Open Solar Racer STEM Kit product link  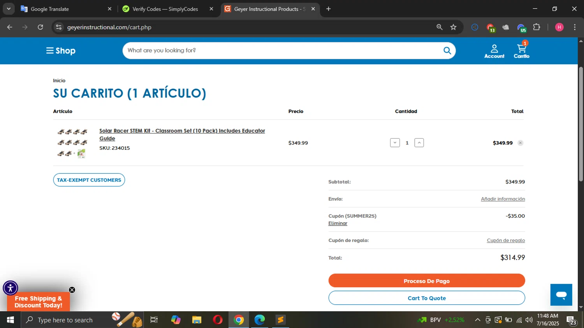pyautogui.click(x=182, y=135)
